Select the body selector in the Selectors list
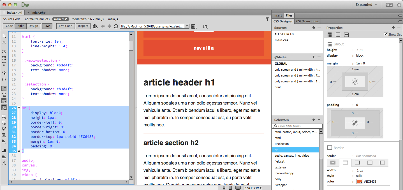 coord(277,179)
